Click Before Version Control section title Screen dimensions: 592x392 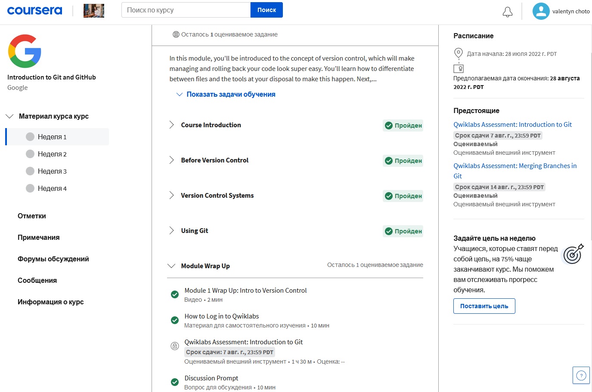click(215, 160)
